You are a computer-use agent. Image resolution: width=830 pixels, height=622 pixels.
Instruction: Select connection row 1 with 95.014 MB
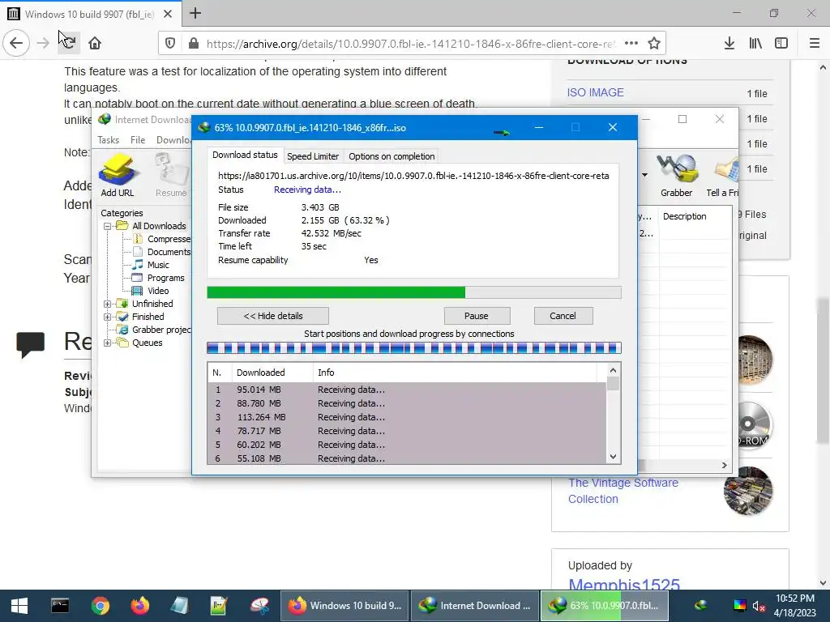[407, 390]
